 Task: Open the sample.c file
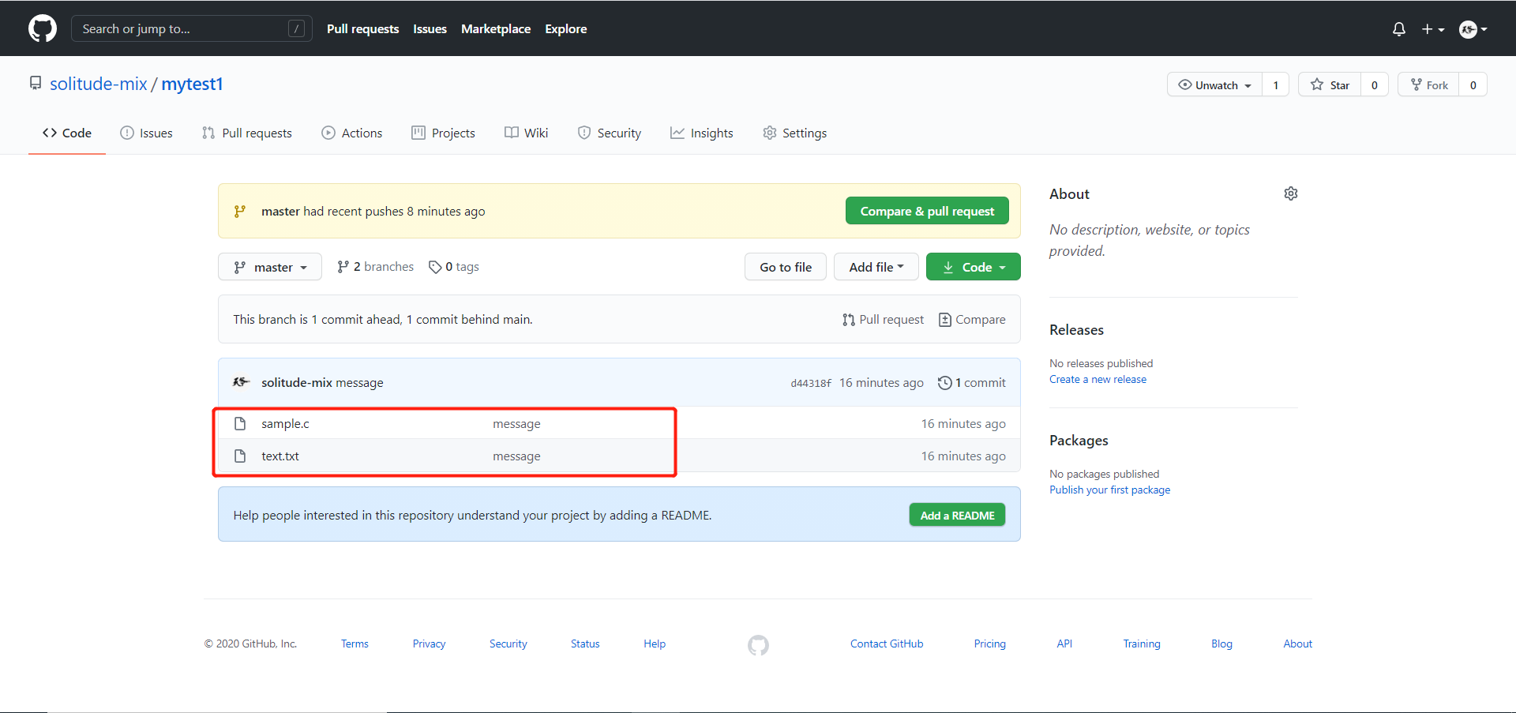click(x=285, y=423)
